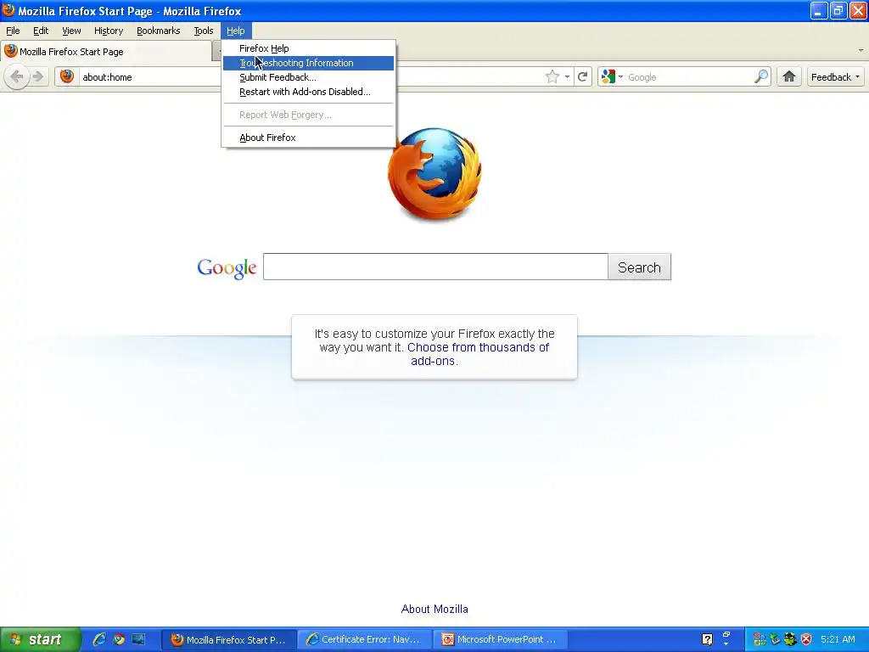Click the Back navigation arrow button
This screenshot has height=652, width=869.
tap(17, 76)
